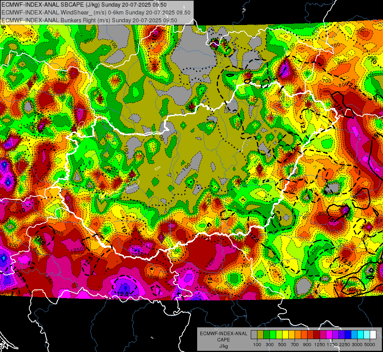
Task: Click the 1250 label under the legend
Action: 320,345
